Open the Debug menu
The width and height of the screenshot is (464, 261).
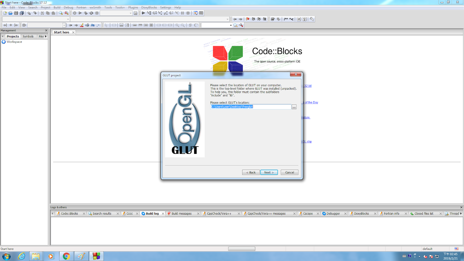point(68,7)
